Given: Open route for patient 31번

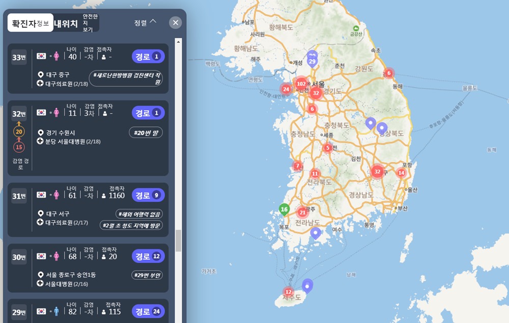Looking at the screenshot, I should (148, 195).
